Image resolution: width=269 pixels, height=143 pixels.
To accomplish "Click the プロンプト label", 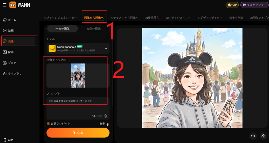I will (x=53, y=94).
